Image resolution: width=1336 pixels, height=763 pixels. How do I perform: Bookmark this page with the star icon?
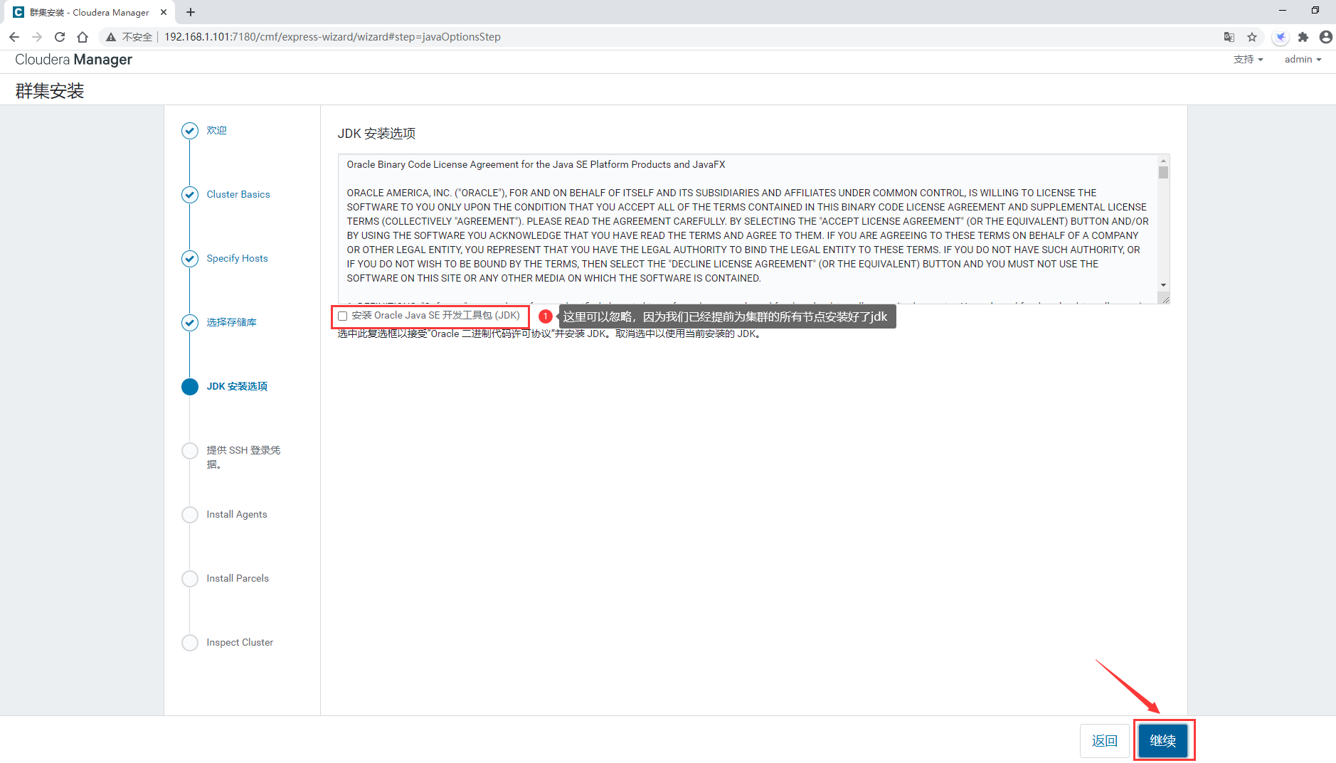[1252, 37]
